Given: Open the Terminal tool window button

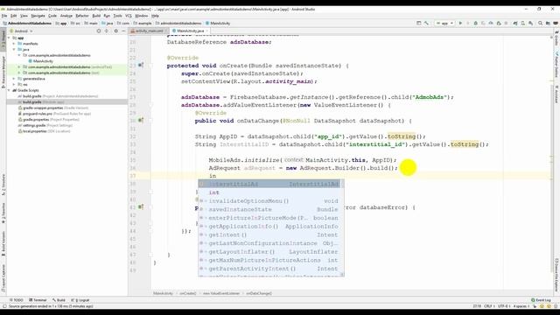Looking at the screenshot, I should coord(38,300).
